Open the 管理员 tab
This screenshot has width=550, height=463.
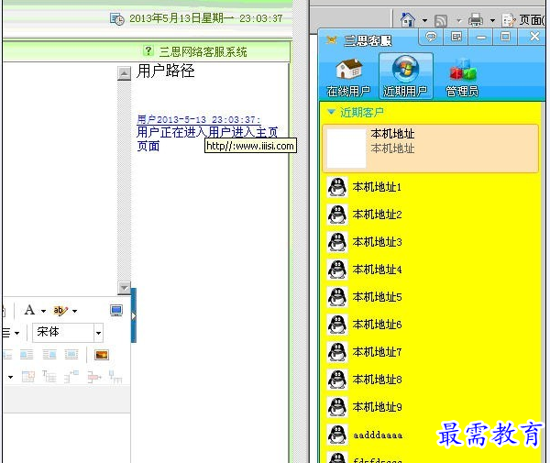point(462,78)
